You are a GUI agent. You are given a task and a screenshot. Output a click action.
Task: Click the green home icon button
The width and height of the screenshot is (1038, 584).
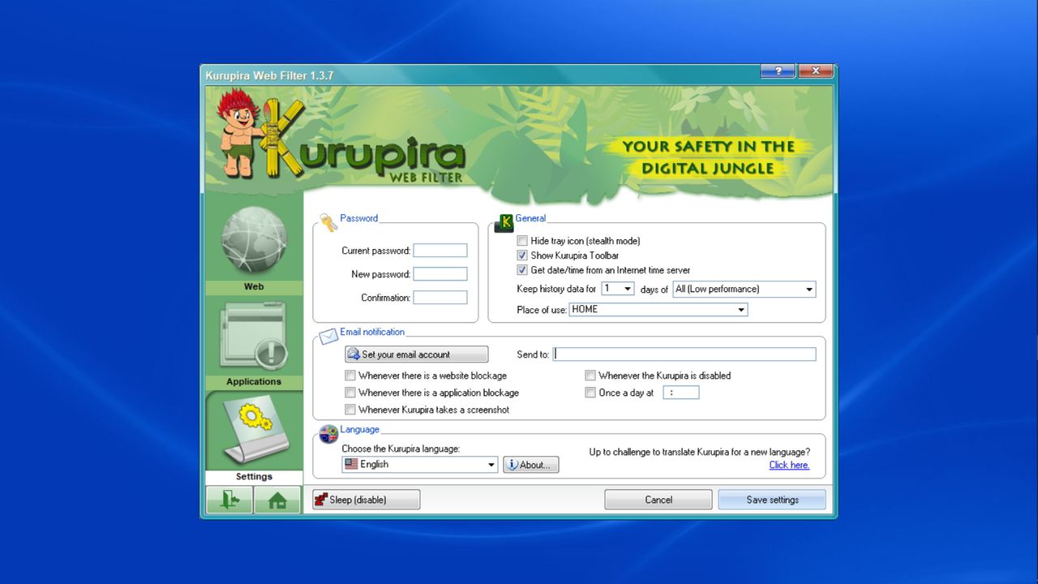[277, 500]
